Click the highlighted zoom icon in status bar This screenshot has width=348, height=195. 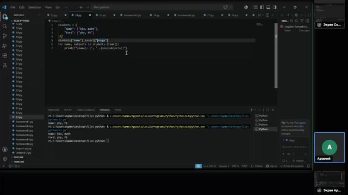[198, 166]
